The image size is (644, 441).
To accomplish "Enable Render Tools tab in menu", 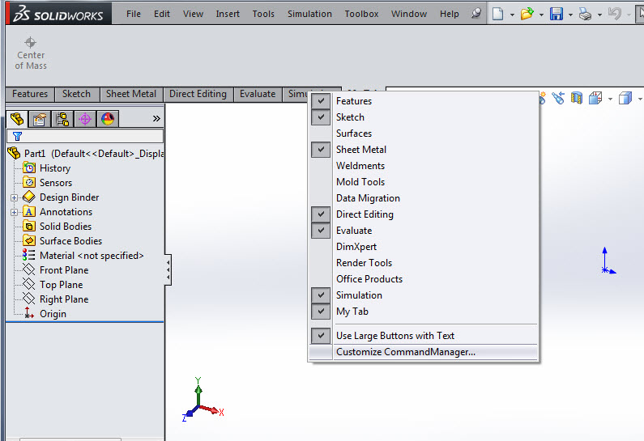I will tap(423, 263).
